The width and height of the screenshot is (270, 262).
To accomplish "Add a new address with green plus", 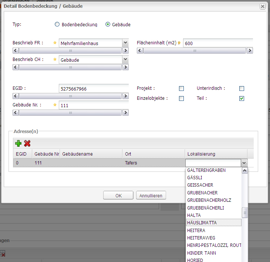I will [x=18, y=143].
